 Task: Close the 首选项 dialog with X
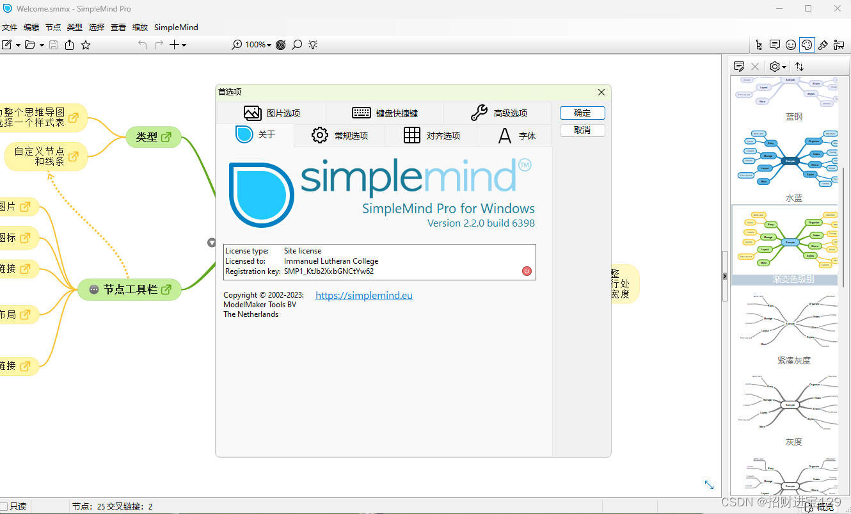pyautogui.click(x=601, y=92)
